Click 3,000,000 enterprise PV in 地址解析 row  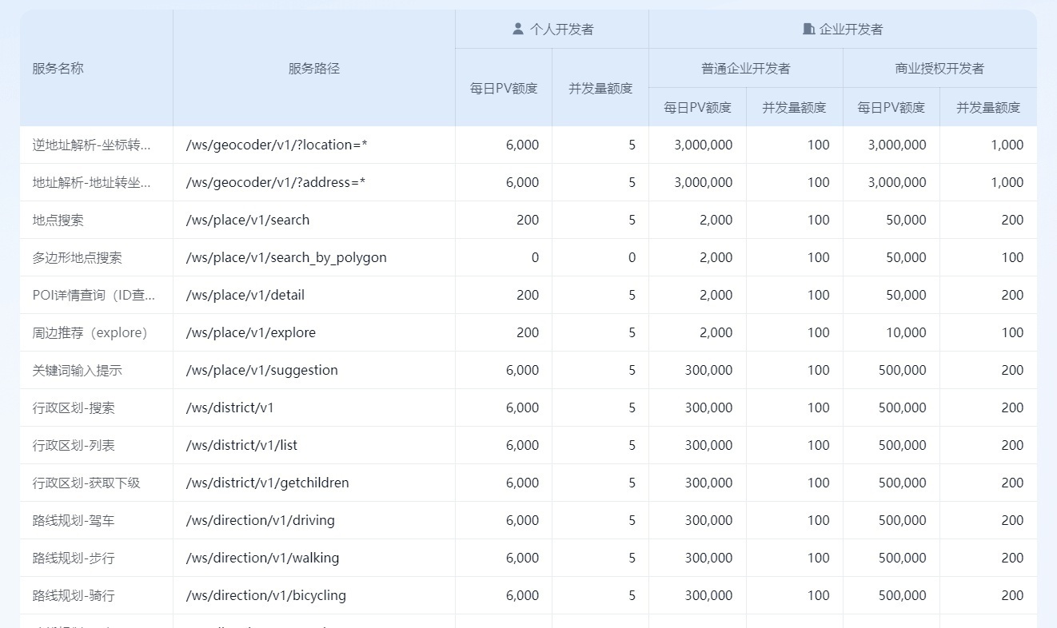coord(704,182)
